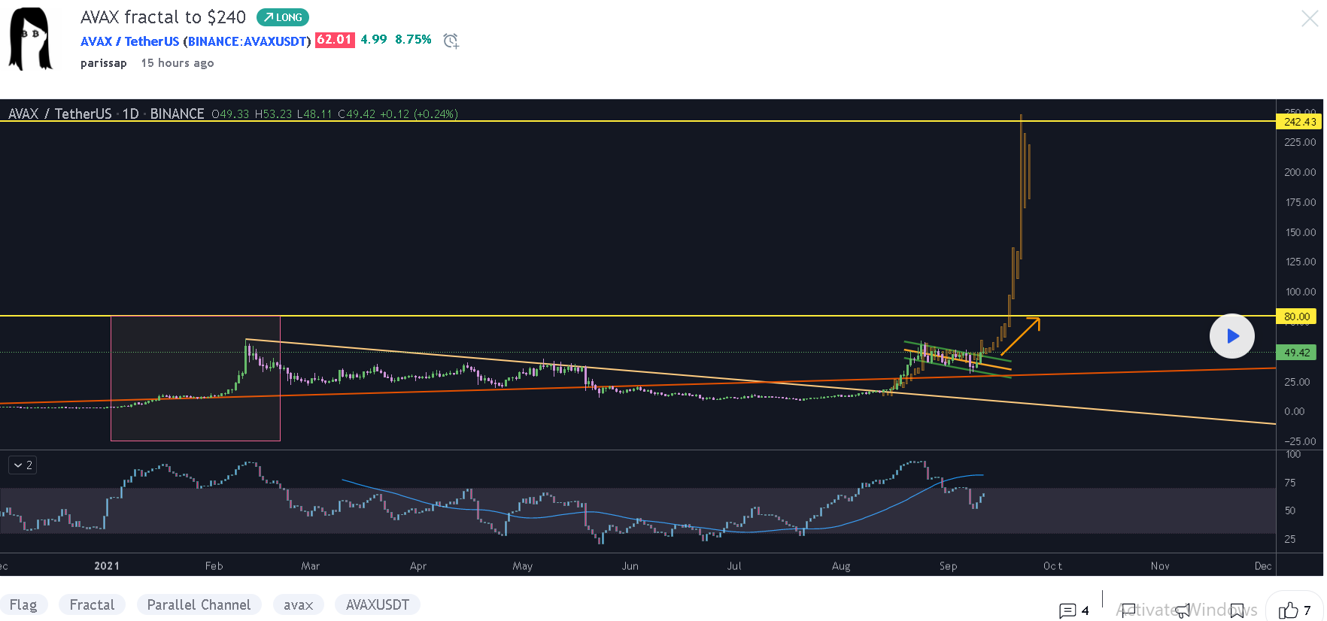Click the megaphone promote icon
Image resolution: width=1327 pixels, height=621 pixels.
(1183, 610)
